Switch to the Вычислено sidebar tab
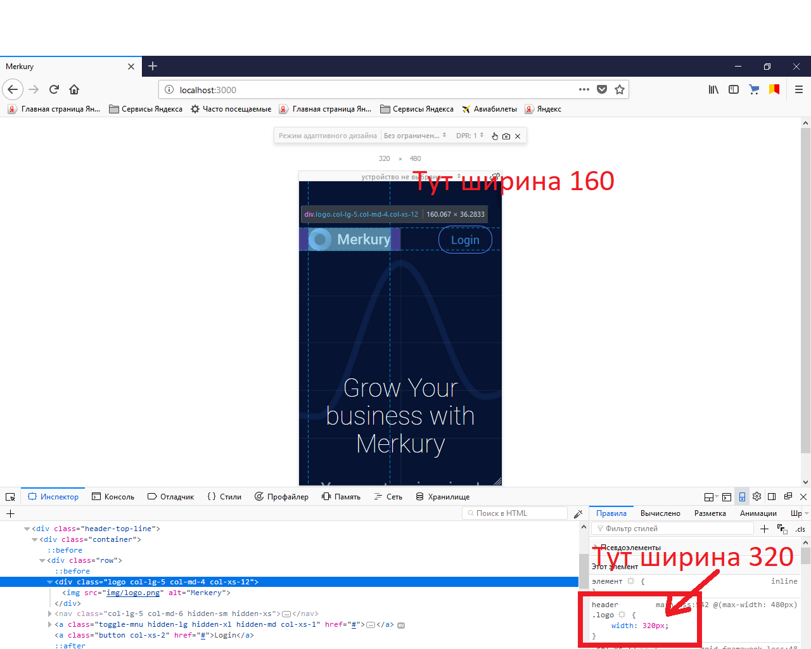The width and height of the screenshot is (811, 649). tap(660, 513)
